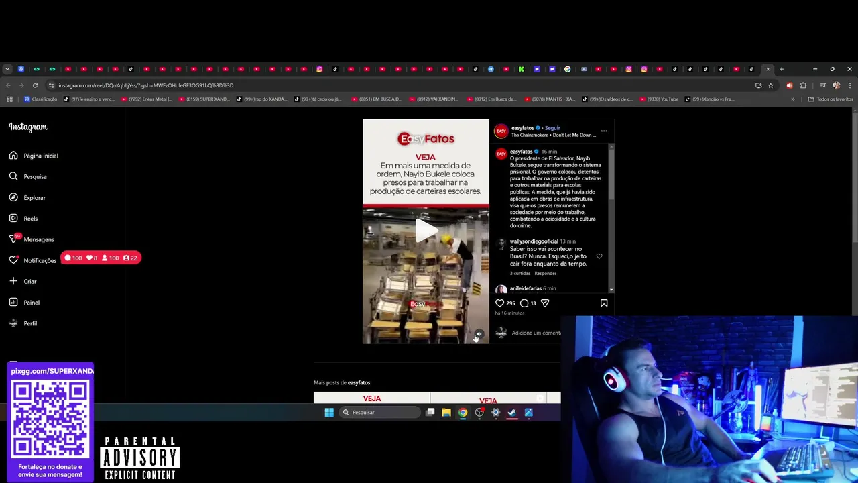Open Mensagens inbox
This screenshot has height=483, width=858.
pyautogui.click(x=32, y=239)
